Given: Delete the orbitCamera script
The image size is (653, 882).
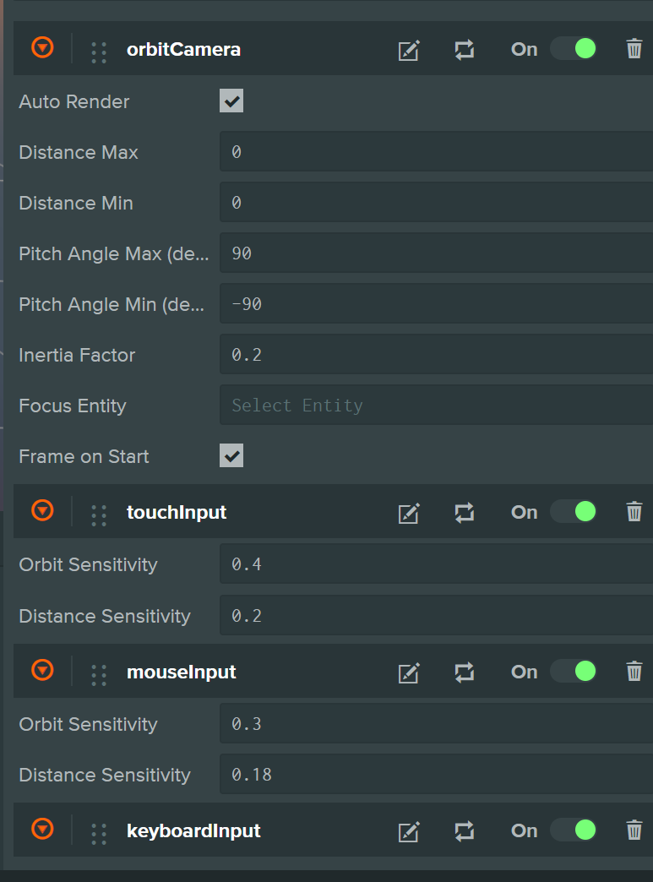Looking at the screenshot, I should pyautogui.click(x=634, y=49).
